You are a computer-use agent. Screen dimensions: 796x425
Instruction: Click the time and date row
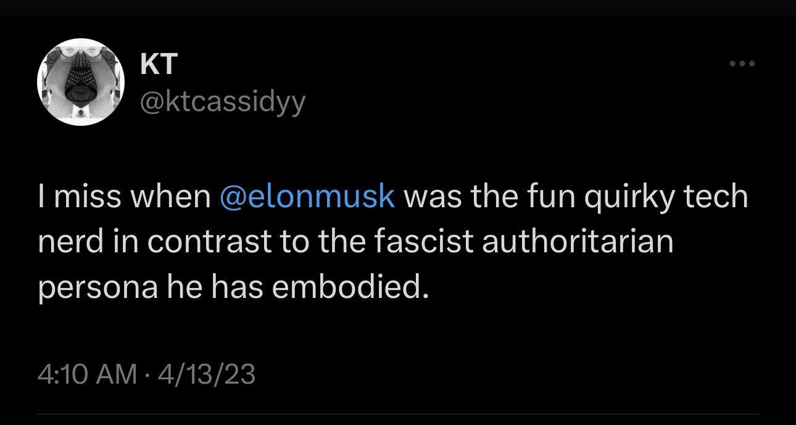148,373
